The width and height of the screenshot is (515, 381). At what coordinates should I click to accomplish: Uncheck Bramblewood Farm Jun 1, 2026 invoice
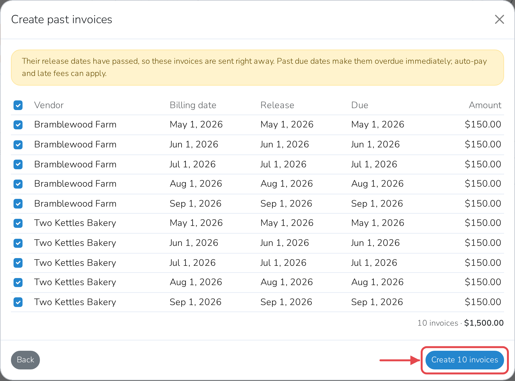(x=18, y=145)
